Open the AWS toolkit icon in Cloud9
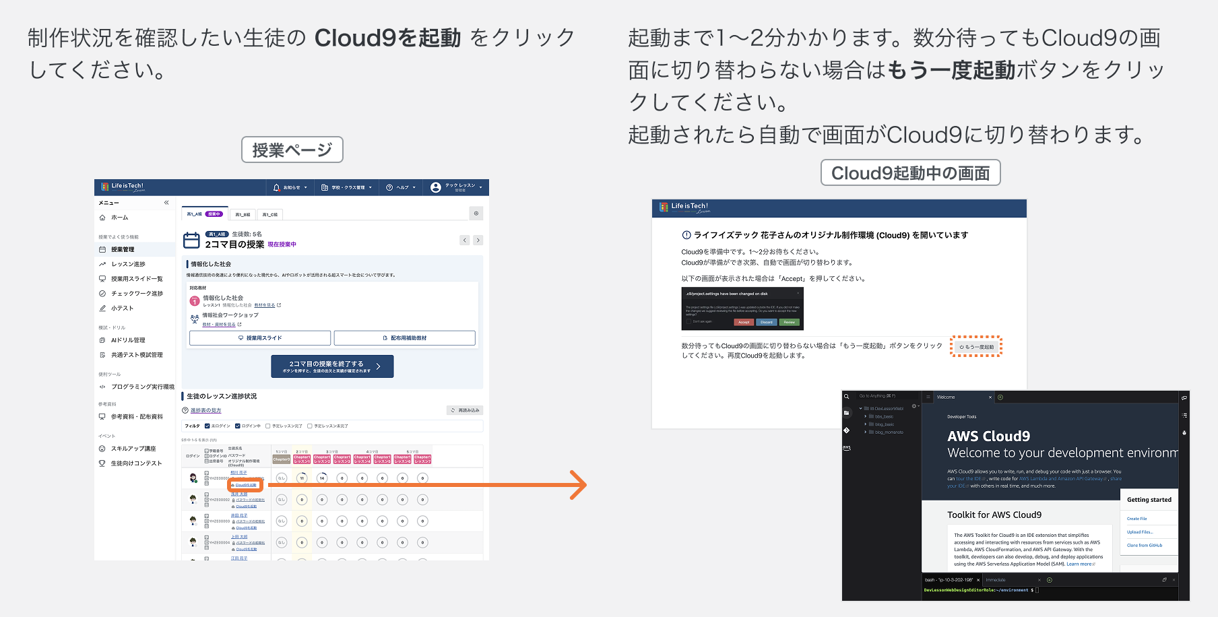This screenshot has width=1218, height=617. coord(847,447)
